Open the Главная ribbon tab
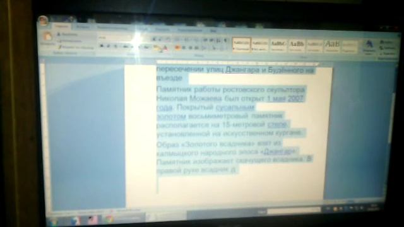This screenshot has width=404, height=227. [x=62, y=26]
